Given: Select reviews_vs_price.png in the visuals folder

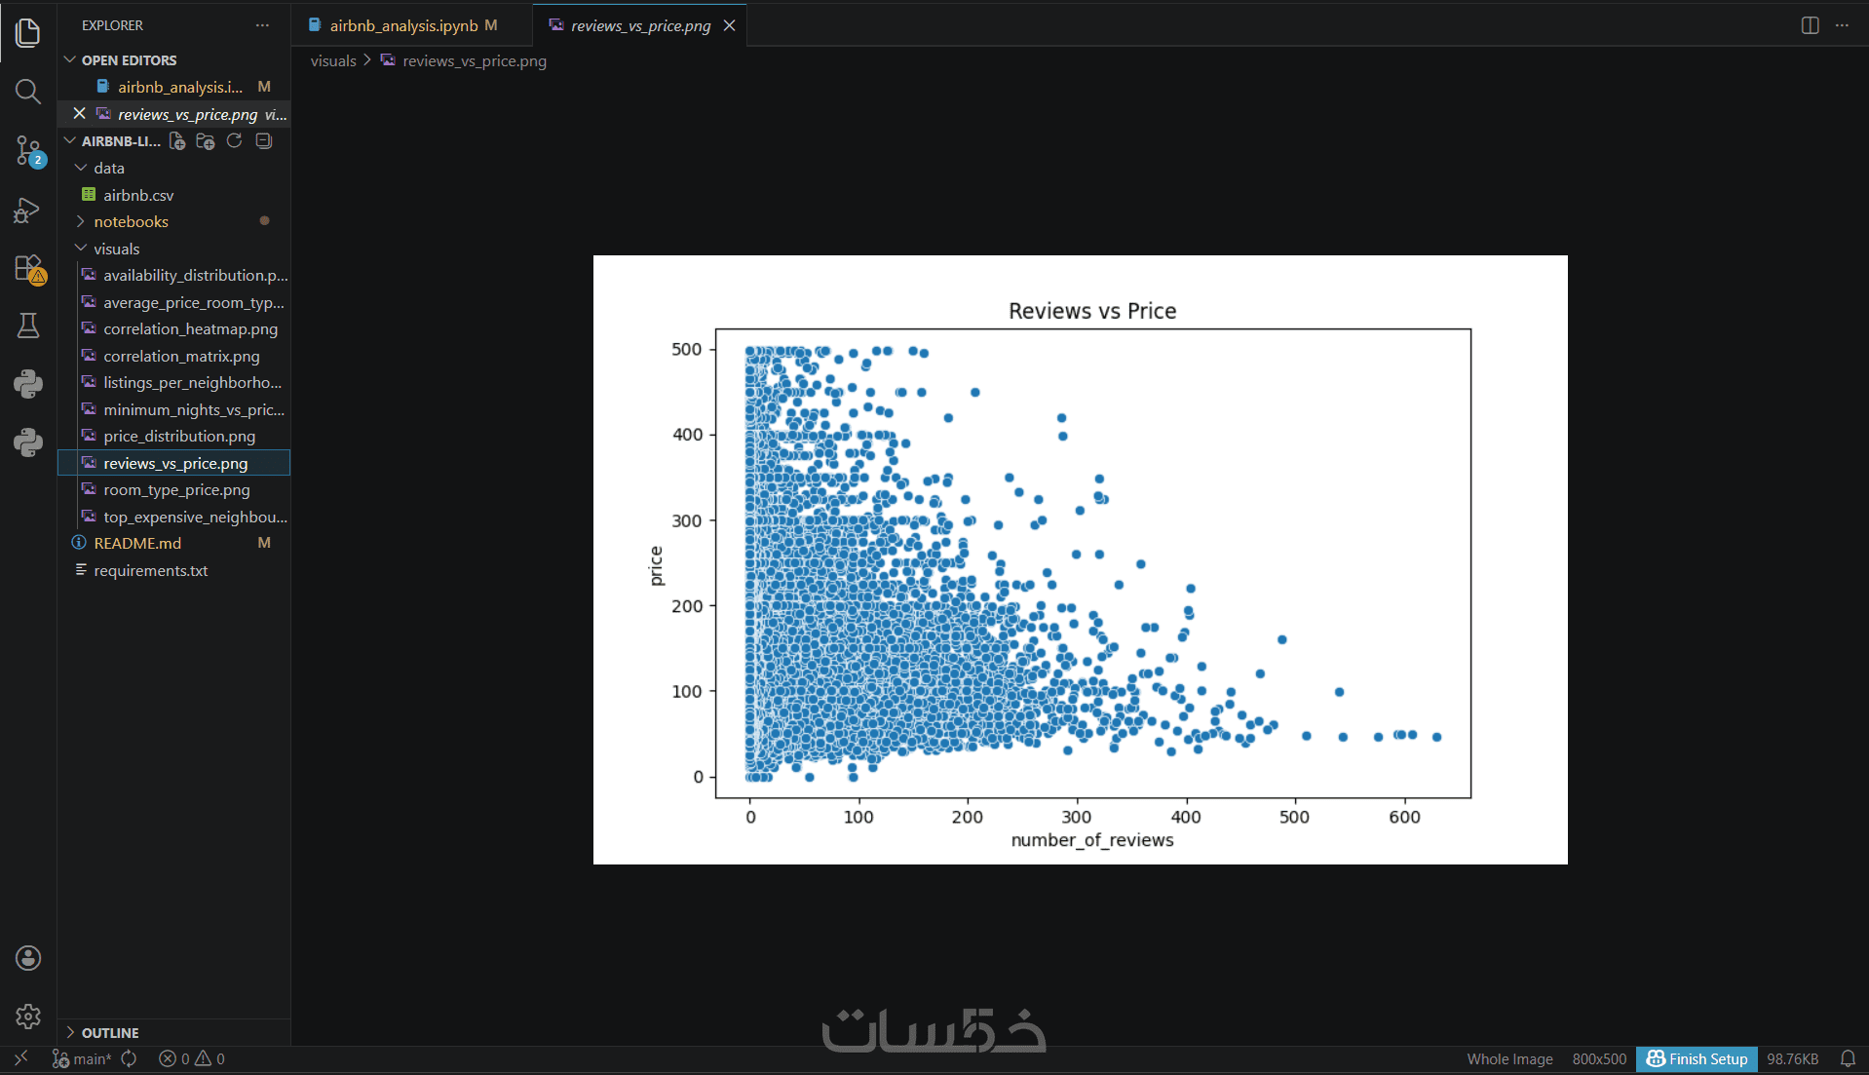Looking at the screenshot, I should click(x=173, y=463).
